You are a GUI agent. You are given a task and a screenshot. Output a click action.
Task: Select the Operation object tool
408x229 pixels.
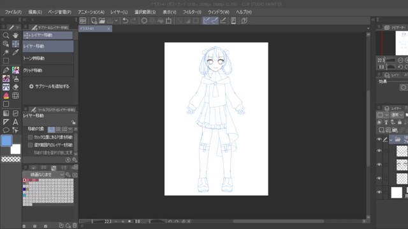(6, 44)
